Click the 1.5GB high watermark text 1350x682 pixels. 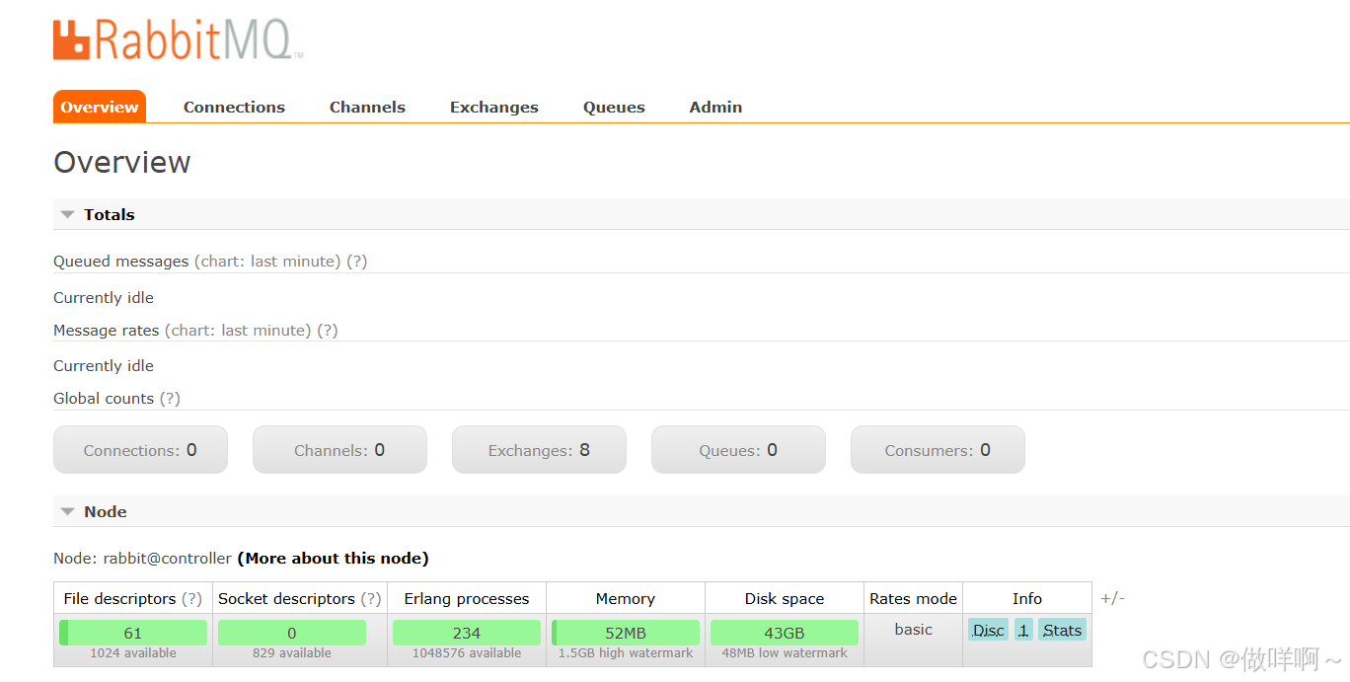tap(626, 653)
